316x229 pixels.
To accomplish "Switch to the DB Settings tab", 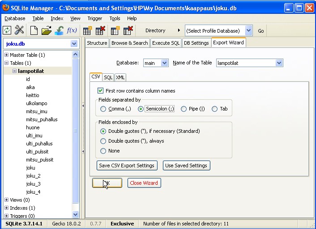I will coord(196,43).
